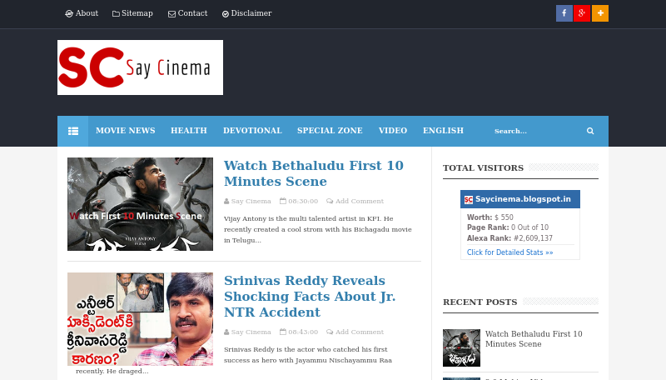Go to Video section
This screenshot has height=380, width=666.
393,131
